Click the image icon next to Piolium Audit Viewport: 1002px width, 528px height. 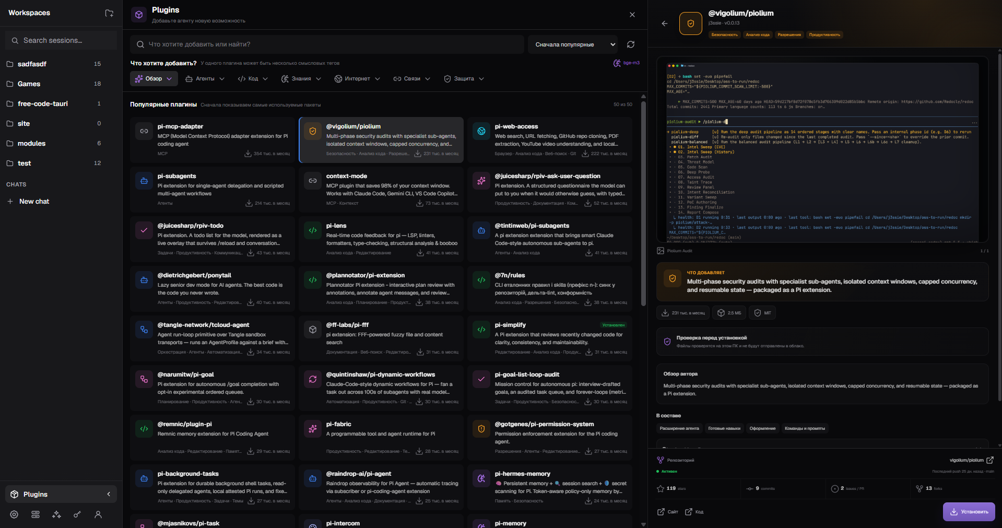coord(661,251)
